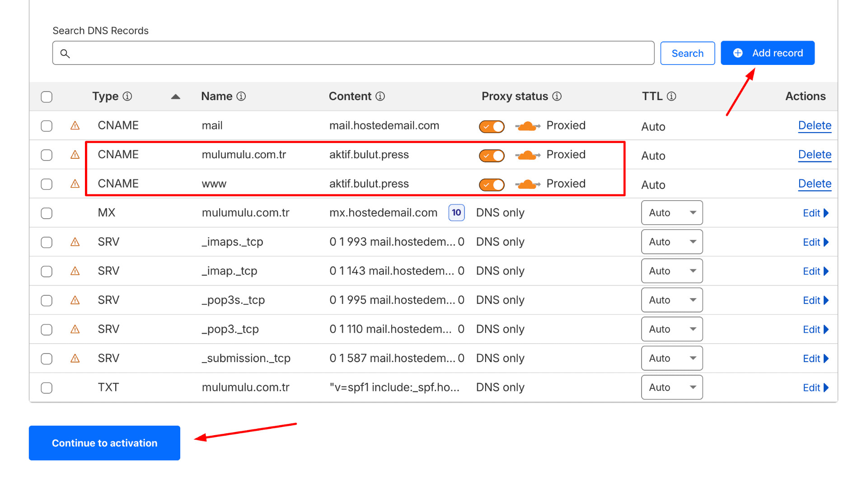Click the info icon beside TTL
Image resolution: width=867 pixels, height=487 pixels.
[671, 96]
